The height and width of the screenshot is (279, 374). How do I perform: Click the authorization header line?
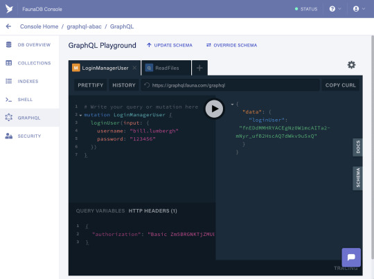(153, 234)
